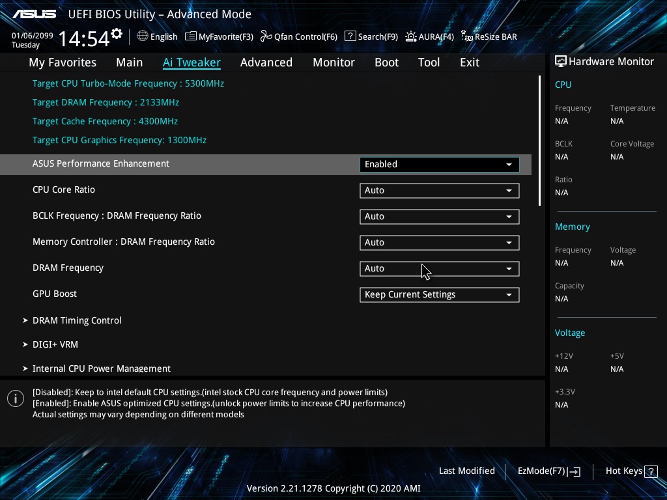Image resolution: width=667 pixels, height=500 pixels.
Task: Click the settings gear next to the clock
Action: 117,34
